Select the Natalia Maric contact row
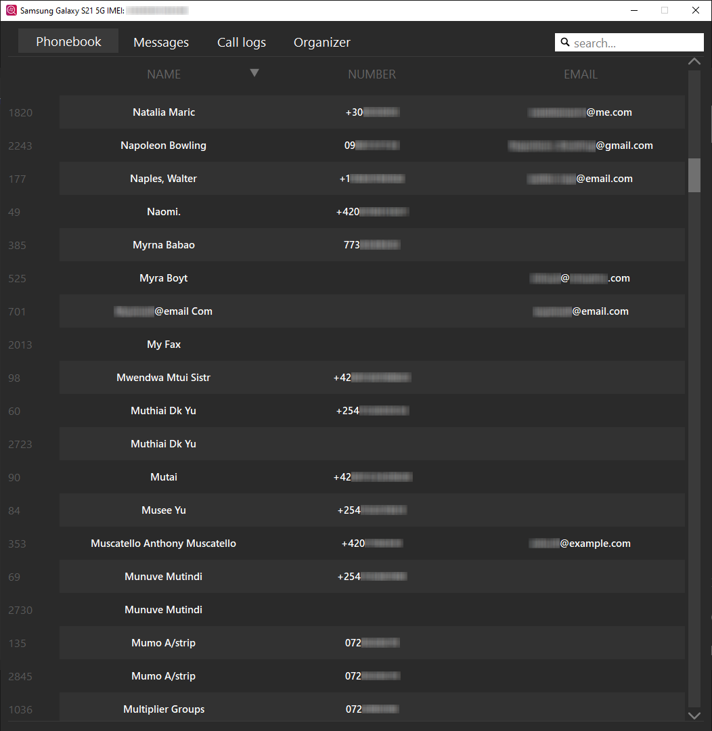712x731 pixels. pos(164,112)
